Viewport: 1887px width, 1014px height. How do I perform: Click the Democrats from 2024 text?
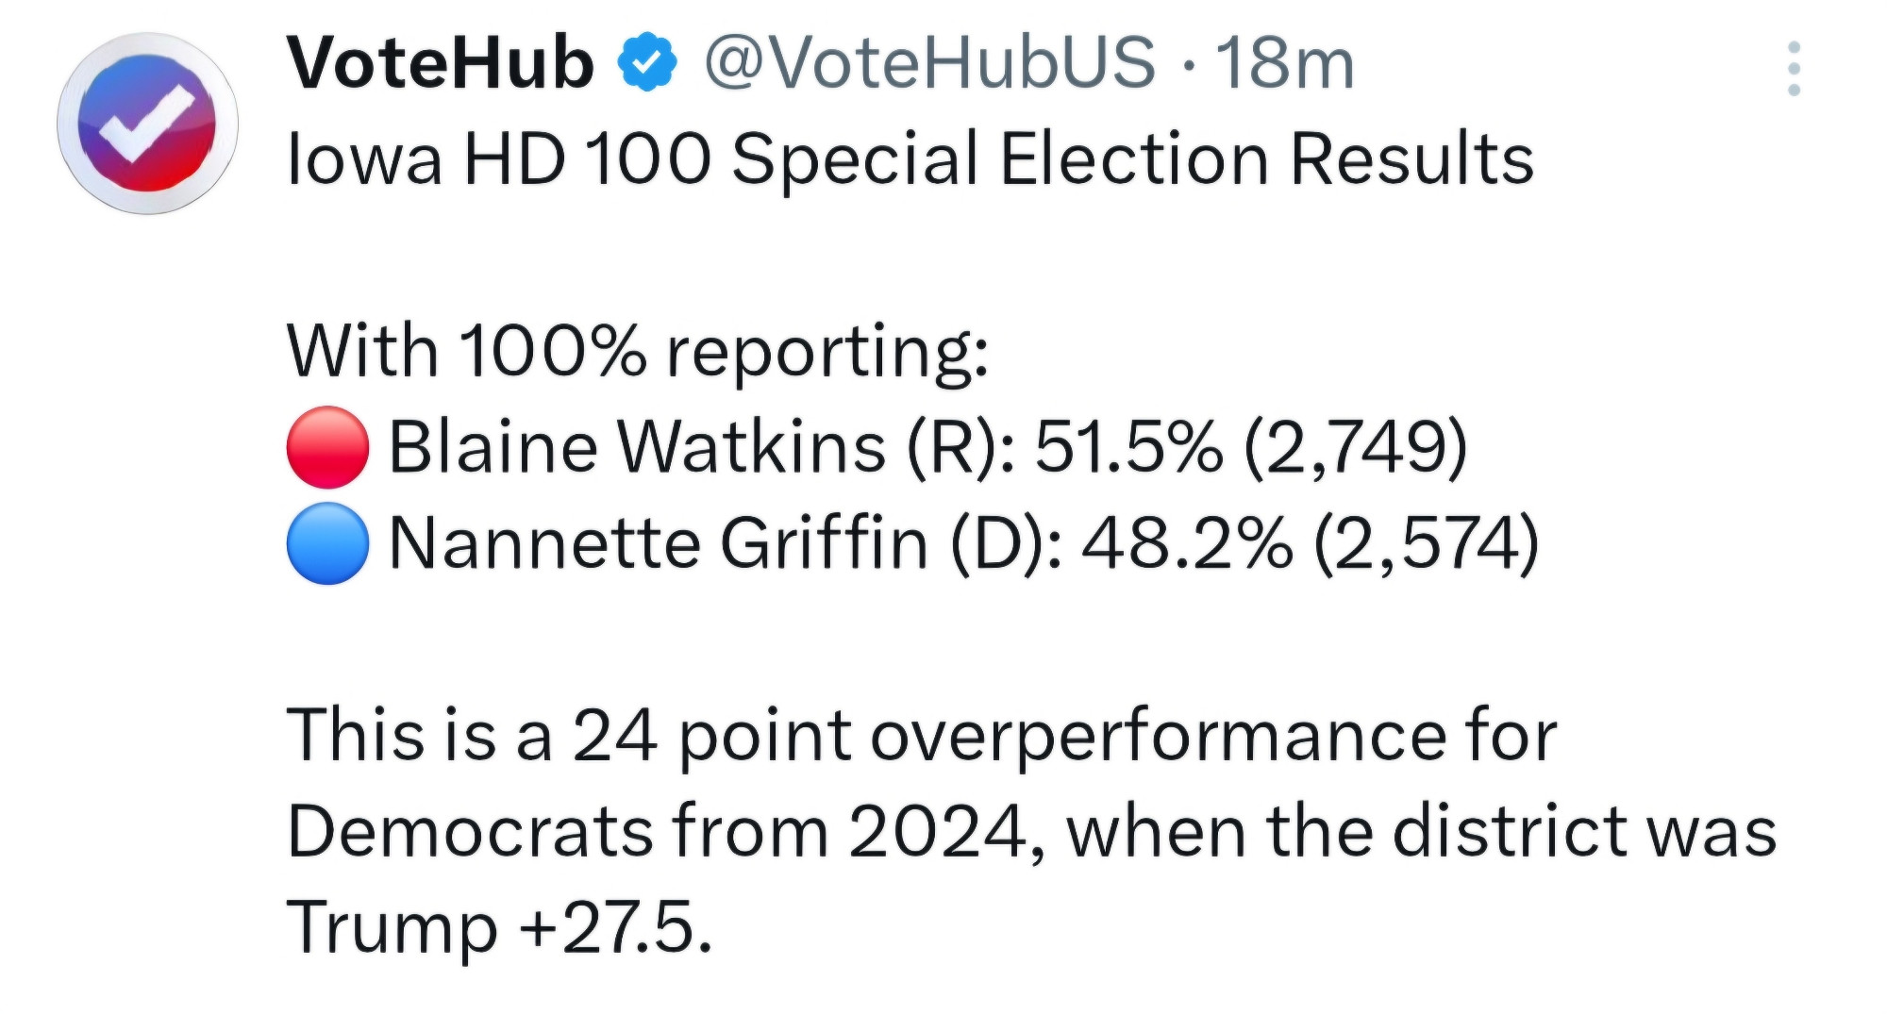(x=658, y=832)
